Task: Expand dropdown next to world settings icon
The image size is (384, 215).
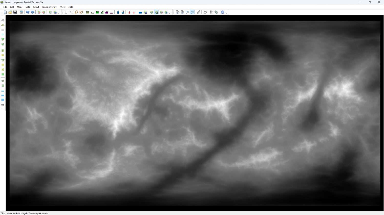Action: (59, 13)
